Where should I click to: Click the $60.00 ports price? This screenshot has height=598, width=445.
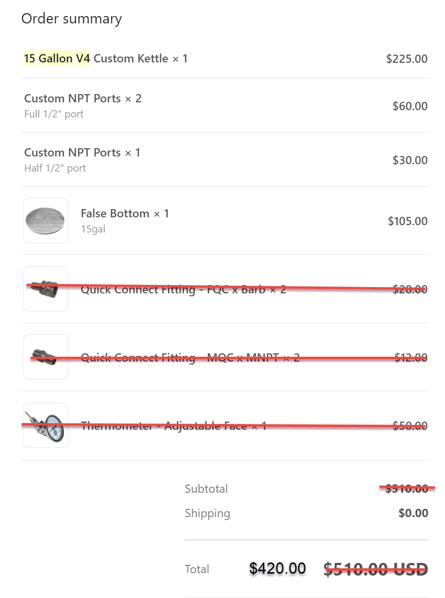pos(410,106)
